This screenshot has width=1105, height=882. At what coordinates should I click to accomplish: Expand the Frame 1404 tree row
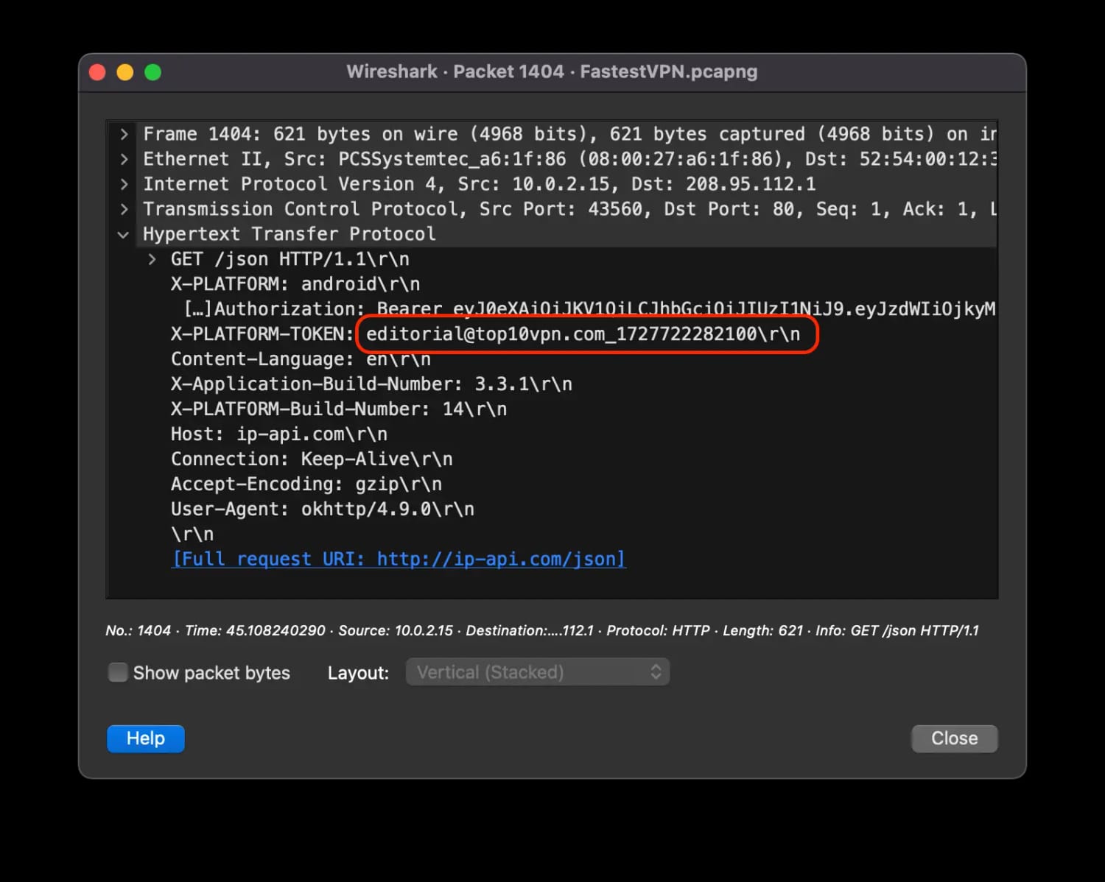124,134
